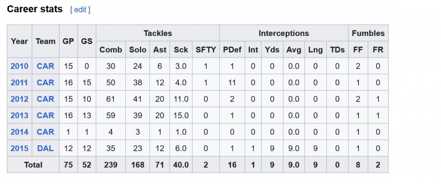Click the Interceptions column group header
Screen dimensions: 441x184
[284, 33]
